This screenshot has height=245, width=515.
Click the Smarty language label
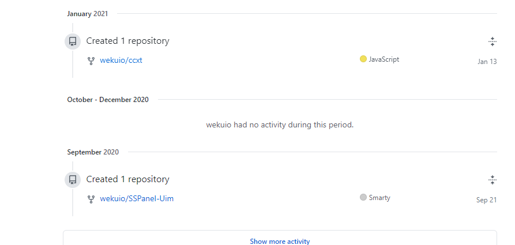coord(379,198)
